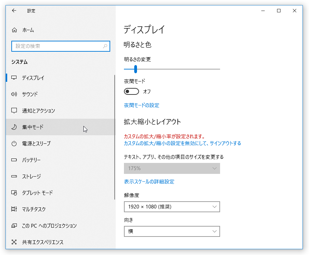Open 夜間モードの設定 link

141,105
